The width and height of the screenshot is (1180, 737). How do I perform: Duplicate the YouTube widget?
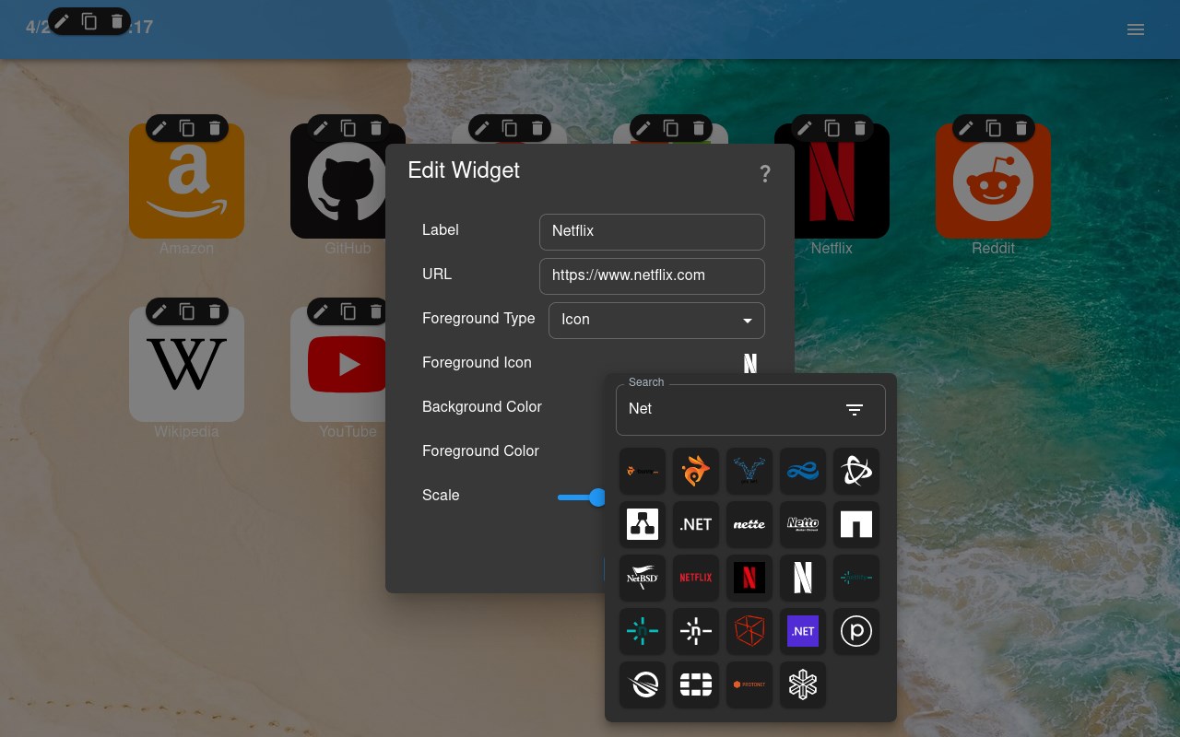(348, 311)
